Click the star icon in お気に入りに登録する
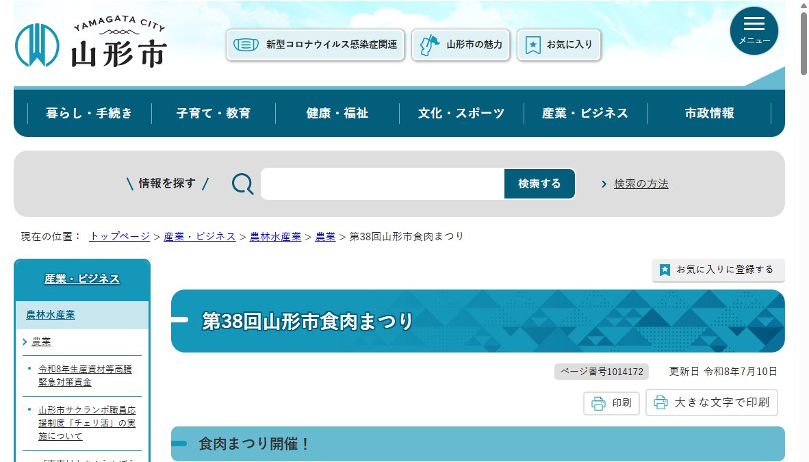 (x=665, y=270)
